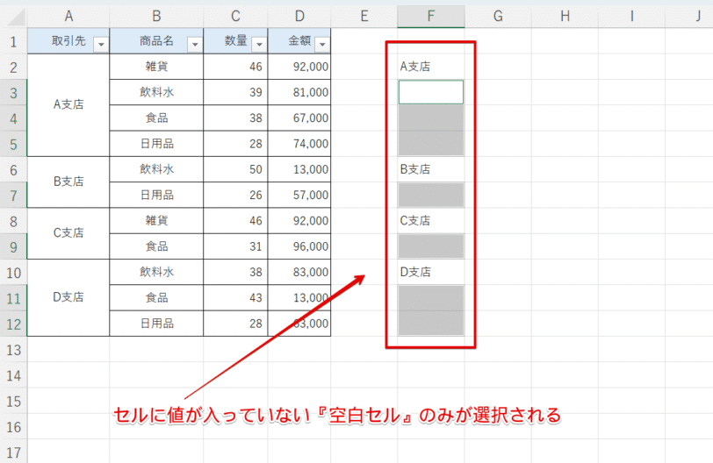Select row 16 header
This screenshot has width=713, height=463.
pos(14,427)
